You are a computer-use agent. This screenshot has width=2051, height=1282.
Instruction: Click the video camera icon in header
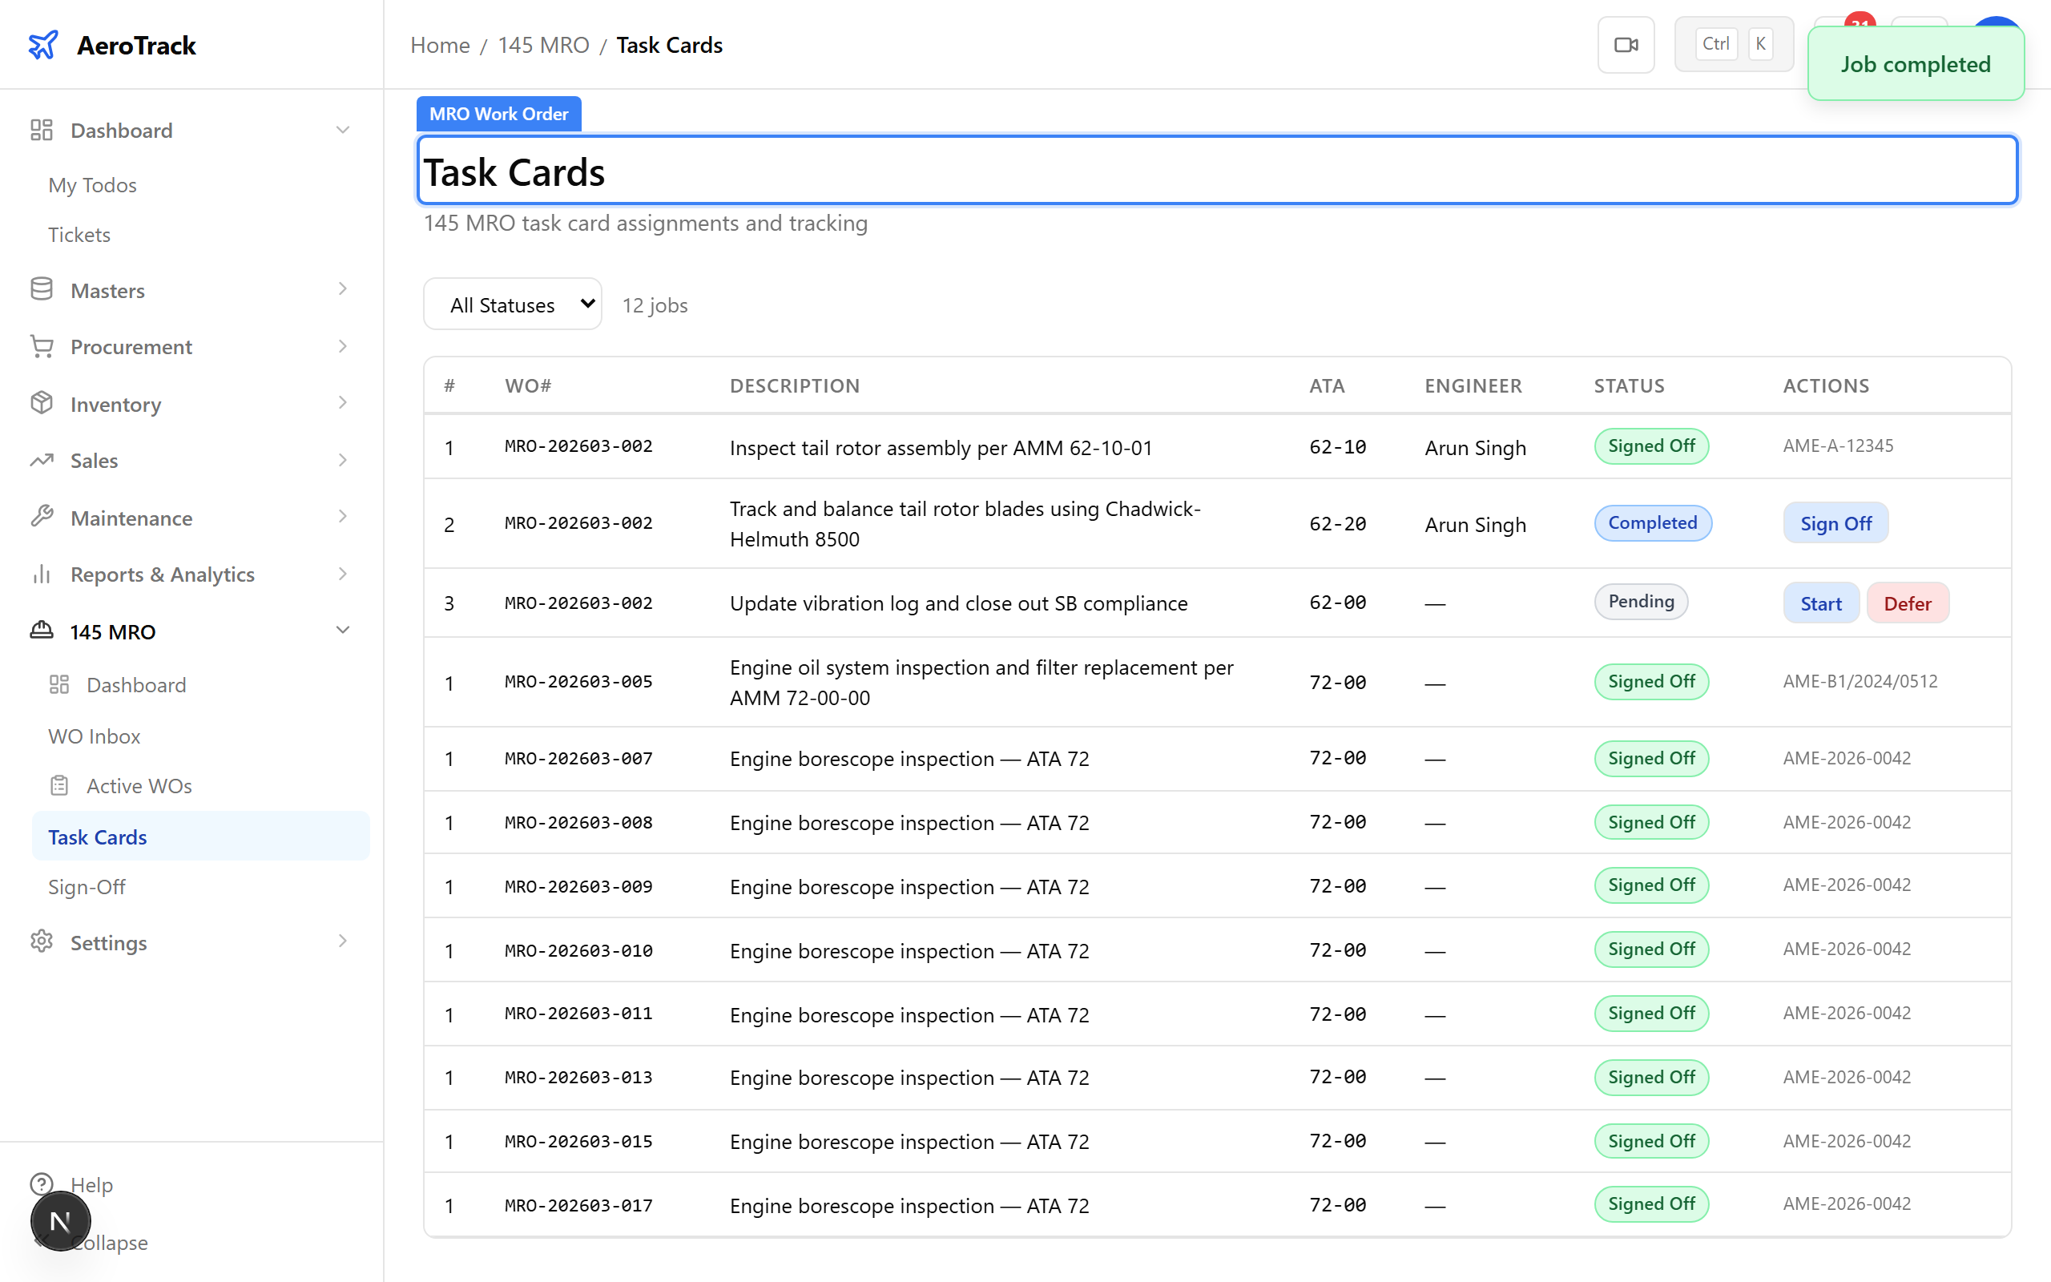(1626, 45)
